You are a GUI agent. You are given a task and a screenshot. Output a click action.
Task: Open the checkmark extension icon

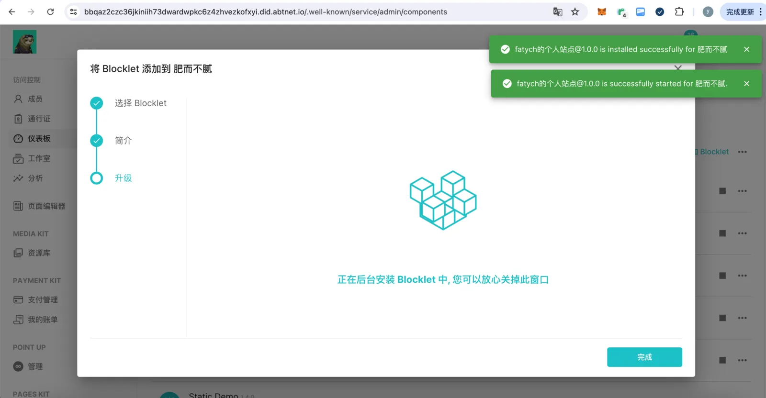pyautogui.click(x=660, y=12)
